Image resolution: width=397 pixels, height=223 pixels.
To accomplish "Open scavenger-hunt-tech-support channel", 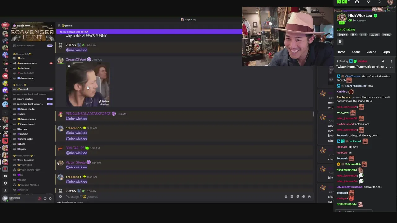I will click(32, 94).
